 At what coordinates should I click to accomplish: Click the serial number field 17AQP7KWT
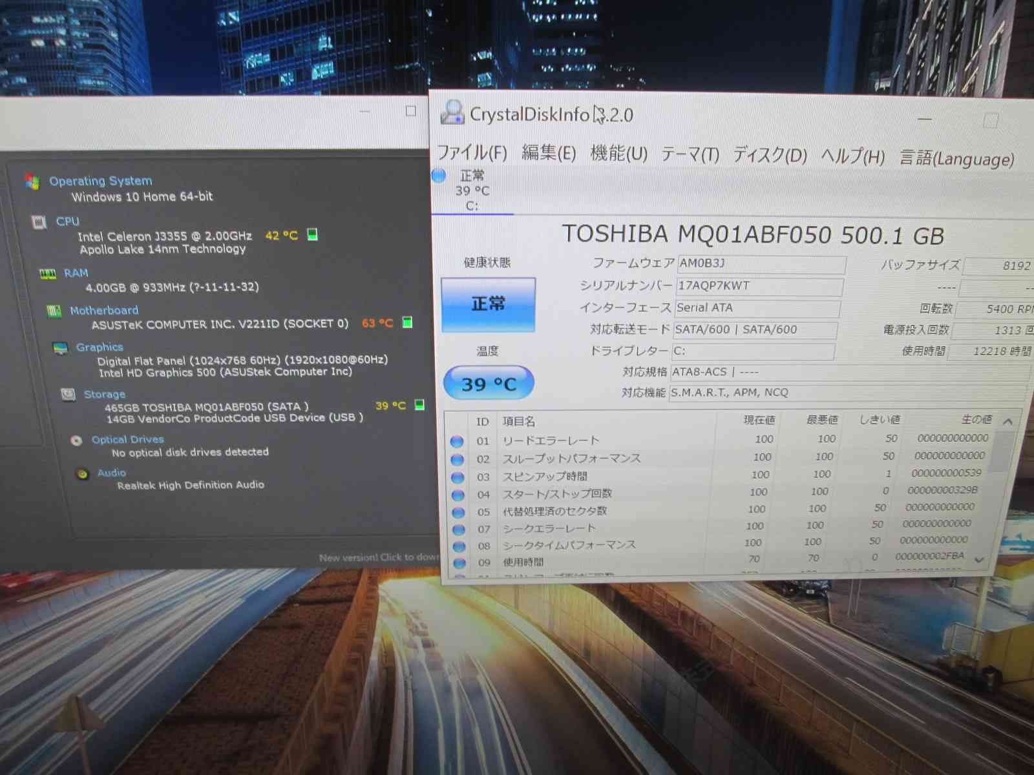(x=759, y=285)
